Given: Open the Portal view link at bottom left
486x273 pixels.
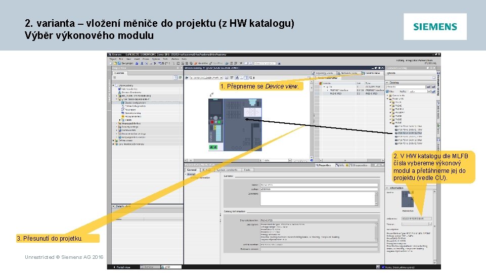Looking at the screenshot, I should (x=122, y=267).
